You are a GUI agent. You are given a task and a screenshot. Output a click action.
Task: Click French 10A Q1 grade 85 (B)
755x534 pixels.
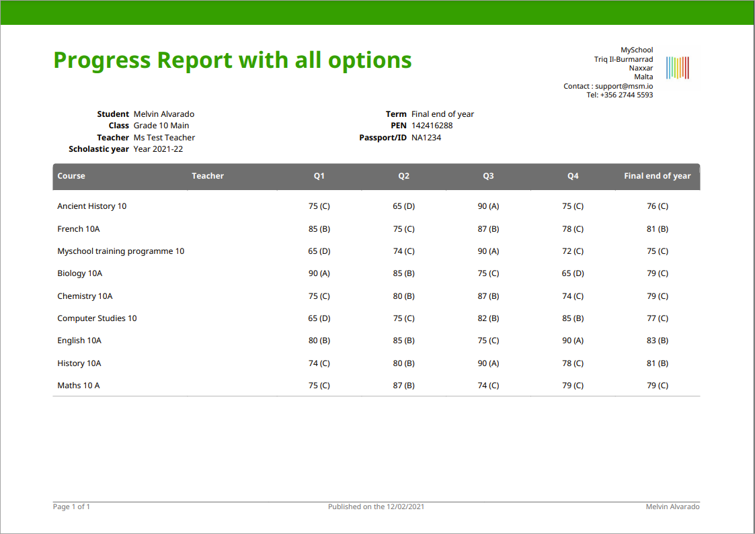tap(319, 229)
